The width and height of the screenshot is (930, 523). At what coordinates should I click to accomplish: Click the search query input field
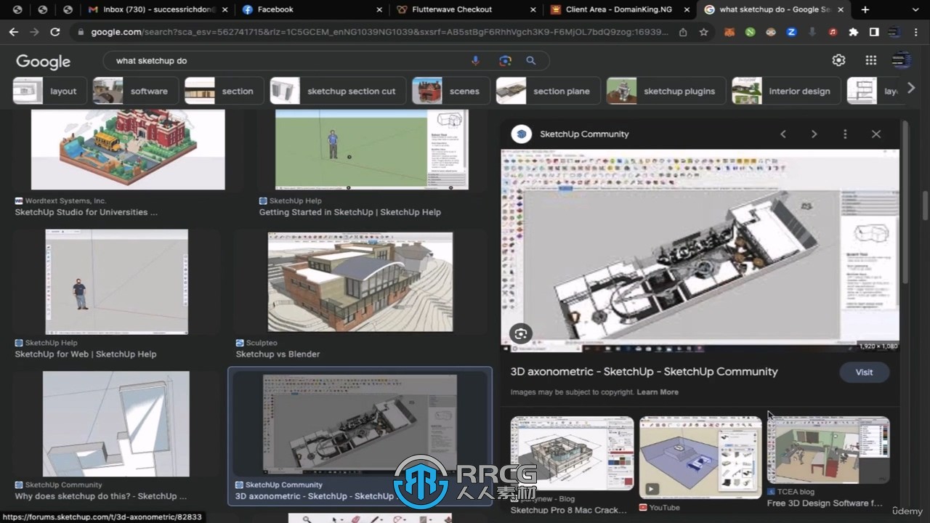(291, 61)
